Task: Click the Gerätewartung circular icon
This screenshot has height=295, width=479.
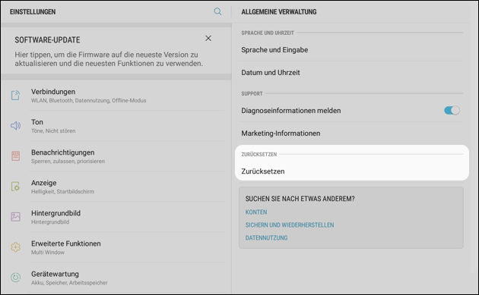Action: pos(15,278)
